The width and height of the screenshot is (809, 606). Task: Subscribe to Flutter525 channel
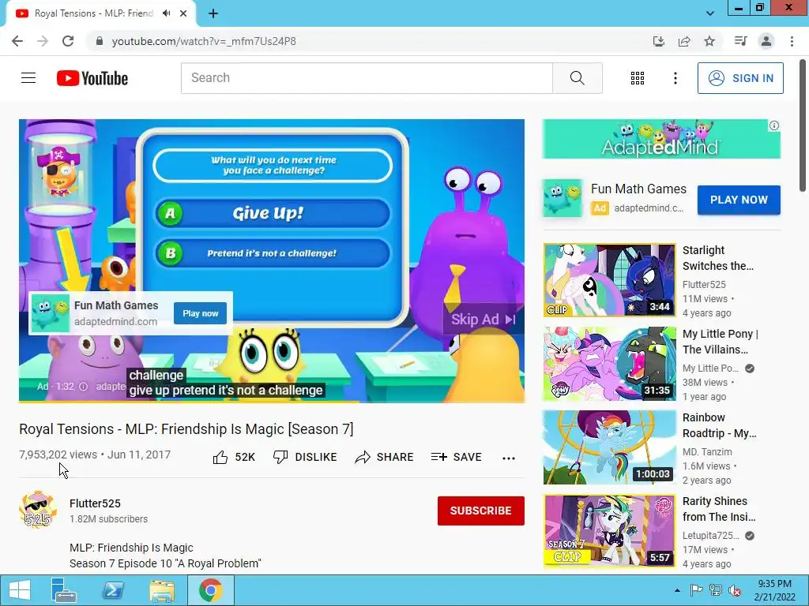click(481, 511)
